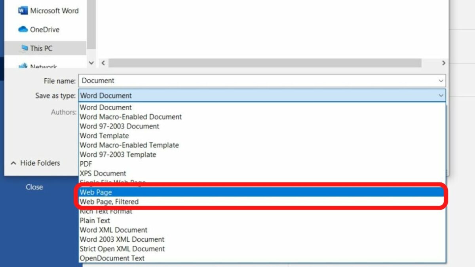475x267 pixels.
Task: Select the This PC computer icon
Action: point(24,48)
